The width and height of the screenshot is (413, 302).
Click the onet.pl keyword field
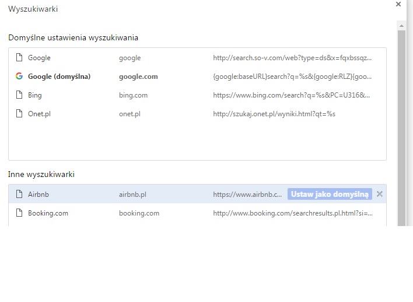coord(129,114)
